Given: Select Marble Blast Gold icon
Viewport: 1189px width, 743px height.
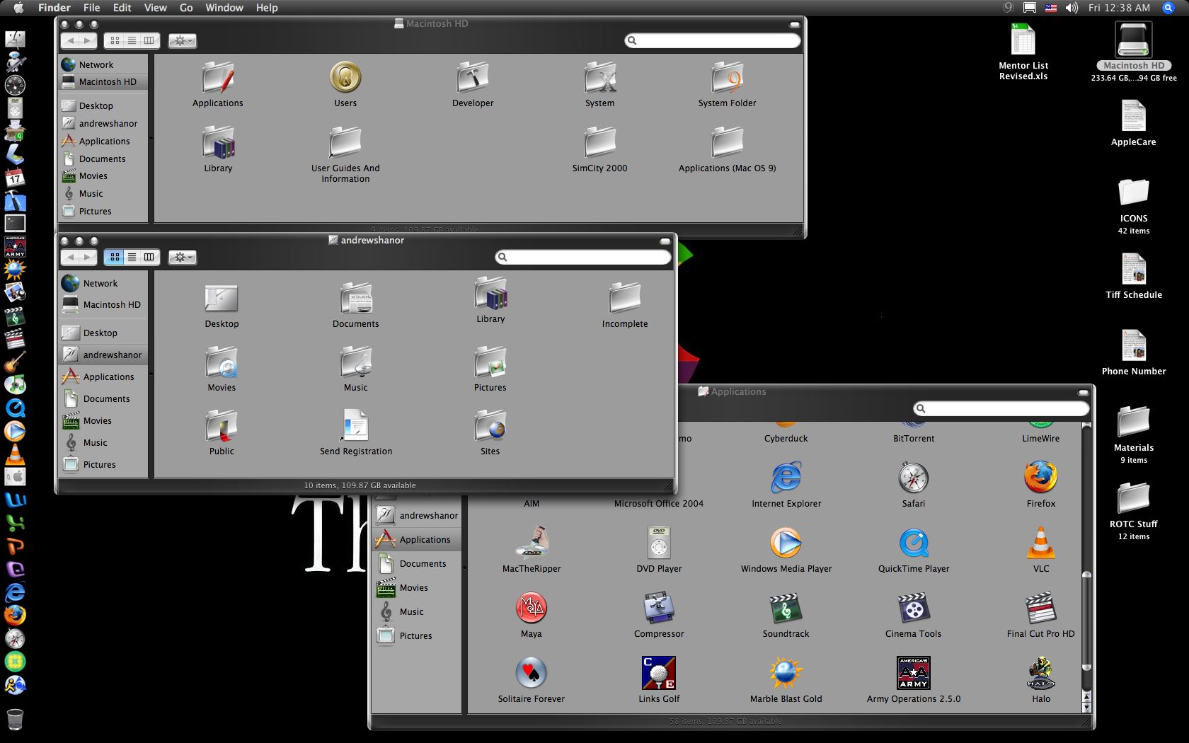Looking at the screenshot, I should 786,673.
